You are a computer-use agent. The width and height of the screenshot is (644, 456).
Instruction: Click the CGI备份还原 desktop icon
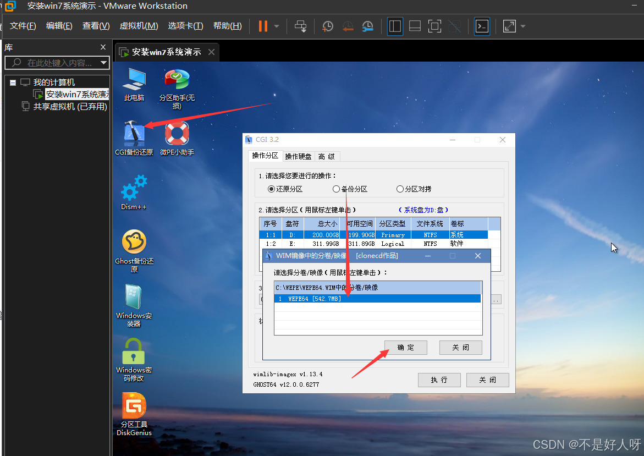point(134,138)
